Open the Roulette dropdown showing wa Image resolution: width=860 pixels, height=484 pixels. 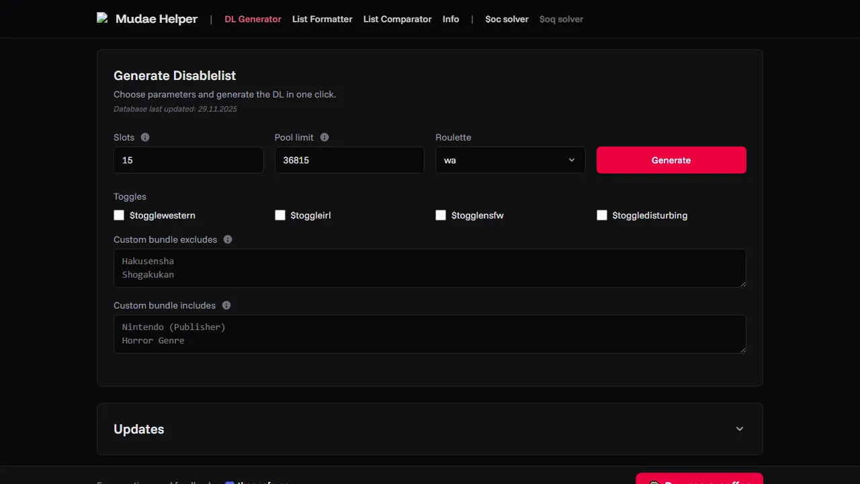pos(510,160)
